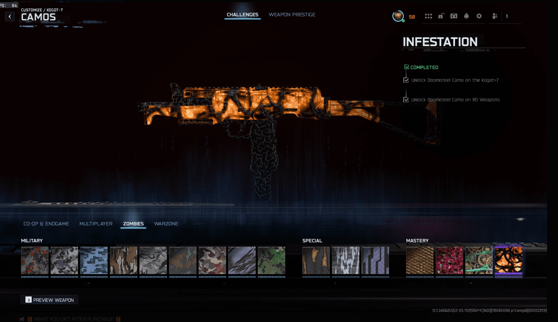558x322 pixels.
Task: Click the SPECIAL section label
Action: click(x=312, y=241)
